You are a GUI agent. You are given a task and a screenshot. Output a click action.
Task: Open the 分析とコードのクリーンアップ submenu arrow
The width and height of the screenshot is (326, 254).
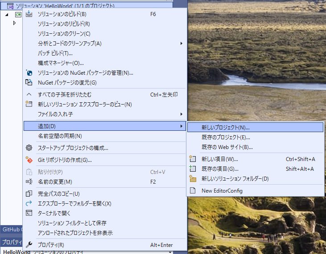182,43
